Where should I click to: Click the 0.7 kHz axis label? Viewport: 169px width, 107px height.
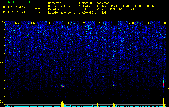(2, 88)
